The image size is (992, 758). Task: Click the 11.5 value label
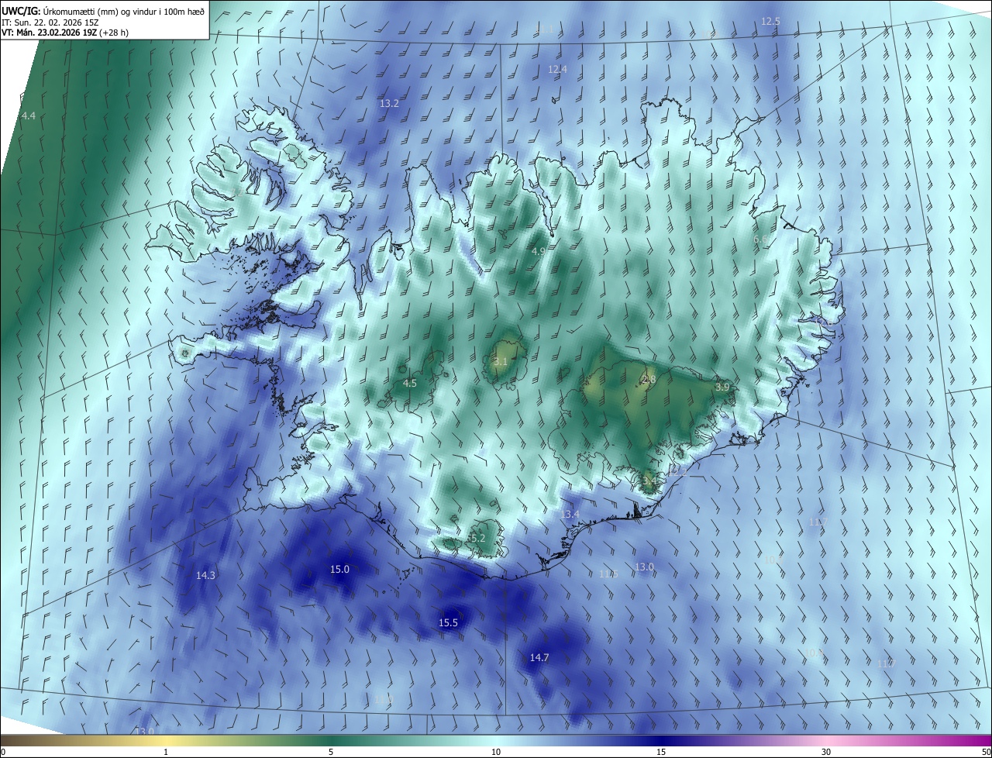(x=608, y=574)
